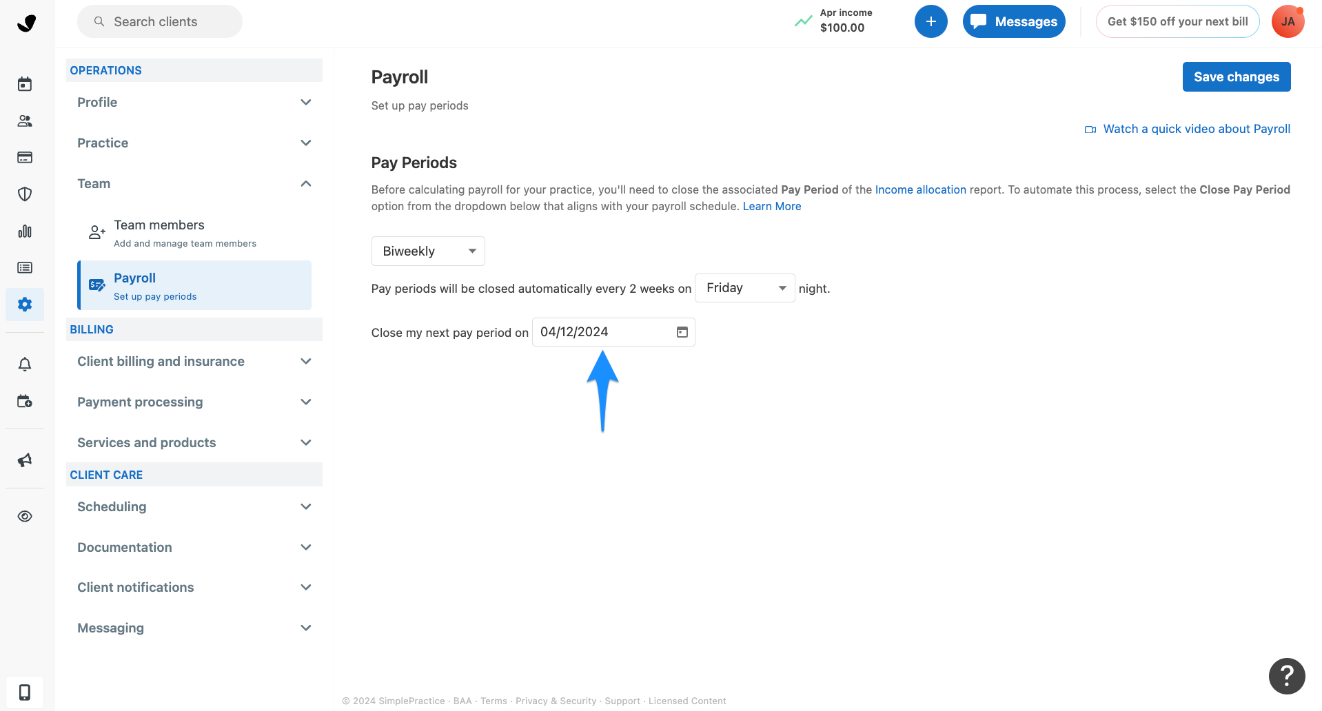Click the Save changes button
This screenshot has height=711, width=1322.
coord(1236,76)
